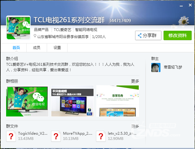Click owner name 寒雪轻飞梦
Image resolution: width=195 pixels, height=149 pixels.
click(x=173, y=67)
